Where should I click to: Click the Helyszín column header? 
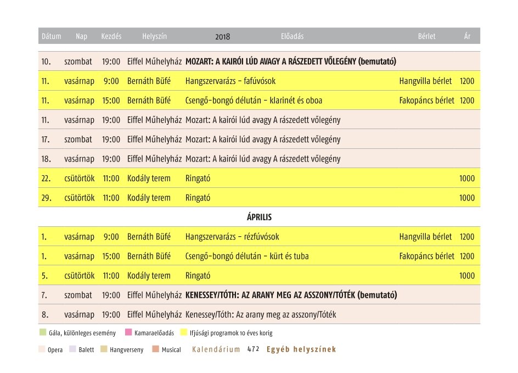[155, 36]
